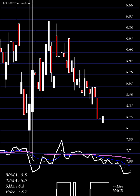
Task: Click the 'USA NSYS munafa.pro' chart title
Action: click(18, 3)
